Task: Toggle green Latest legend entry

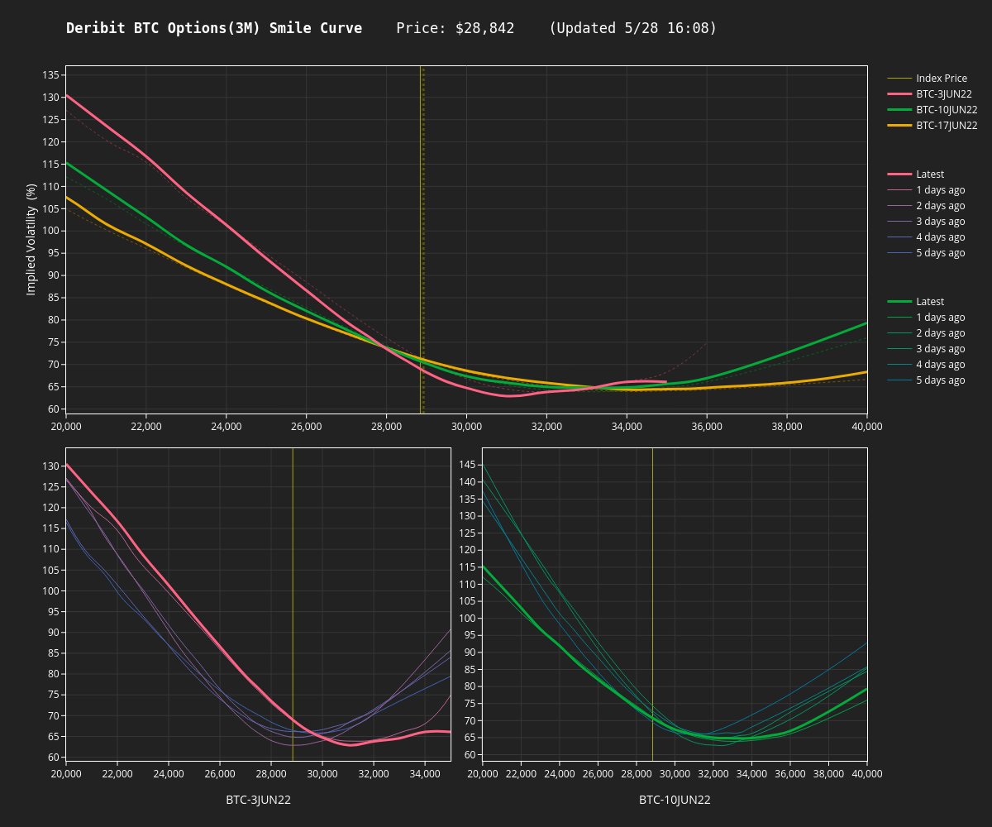Action: point(915,302)
